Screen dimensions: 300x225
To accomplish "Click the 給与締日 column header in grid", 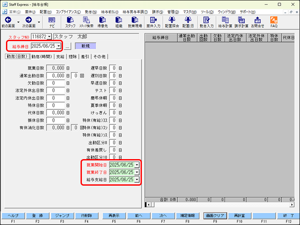I will 161,38.
